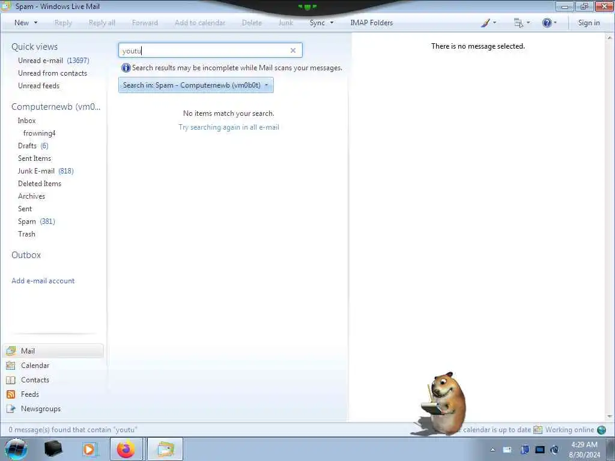The width and height of the screenshot is (615, 461).
Task: Select the frowning4 subfolder
Action: tap(39, 133)
